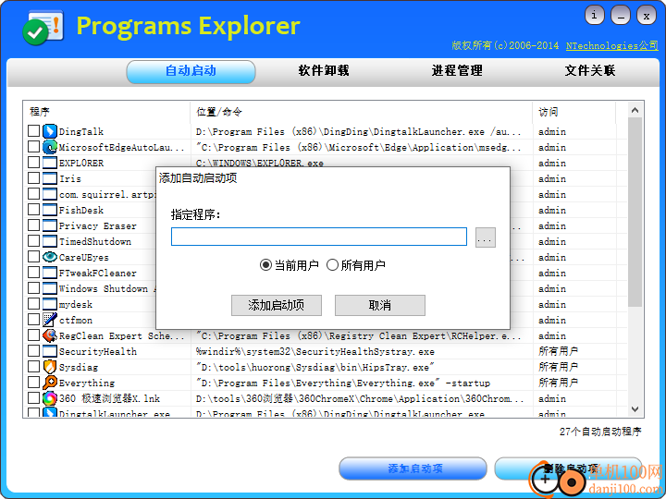Click the 'SecurityHealth' program name
The height and width of the screenshot is (499, 666).
click(98, 351)
